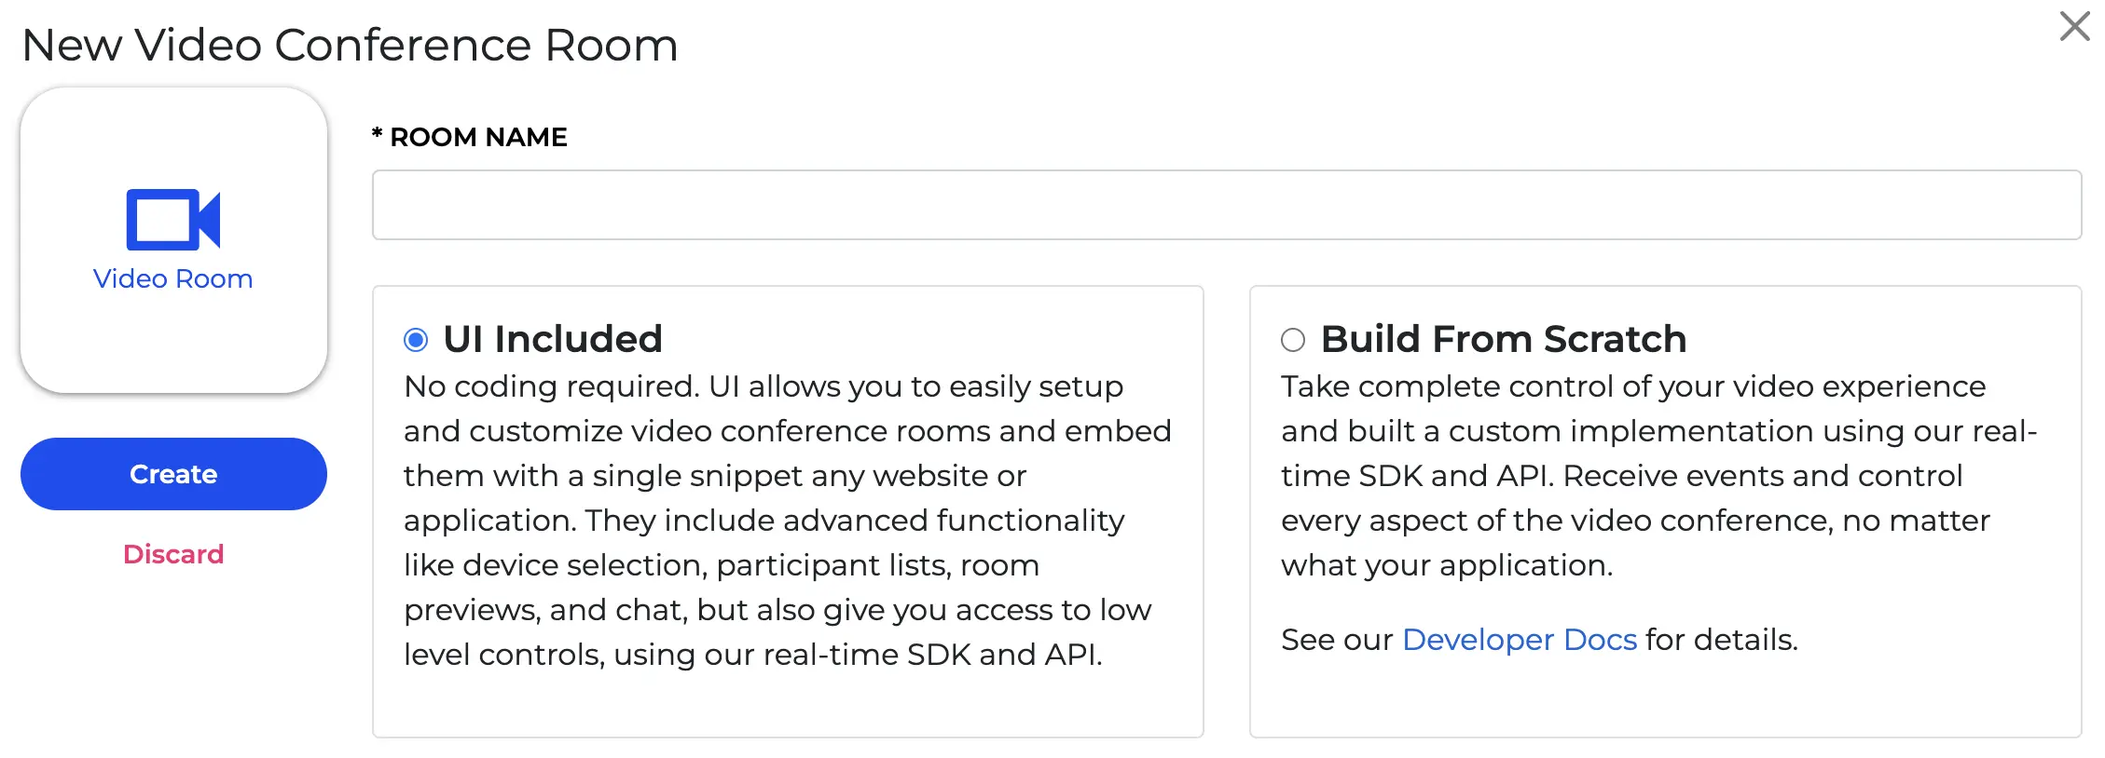Image resolution: width=2105 pixels, height=758 pixels.
Task: Open the Developer Docs link
Action: pos(1520,640)
